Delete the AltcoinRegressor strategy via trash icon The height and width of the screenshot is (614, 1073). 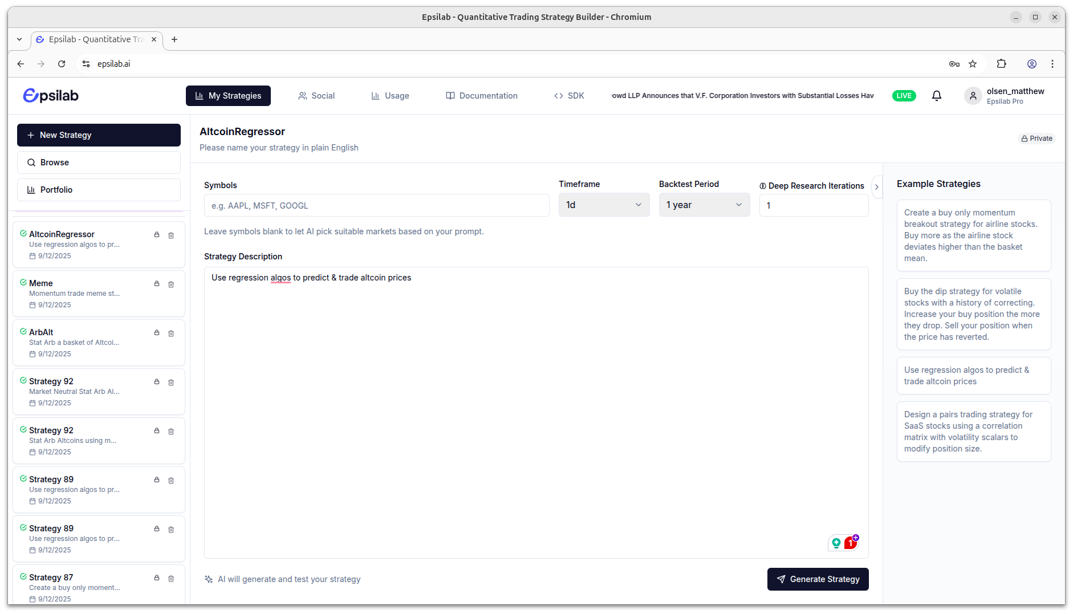171,235
